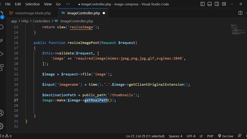The image size is (247, 139).
Task: Click line number 16 in gutter
Action: 16,43
